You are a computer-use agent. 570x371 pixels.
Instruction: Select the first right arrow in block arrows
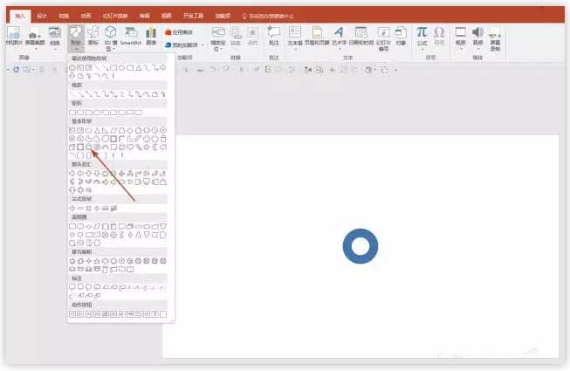(72, 174)
